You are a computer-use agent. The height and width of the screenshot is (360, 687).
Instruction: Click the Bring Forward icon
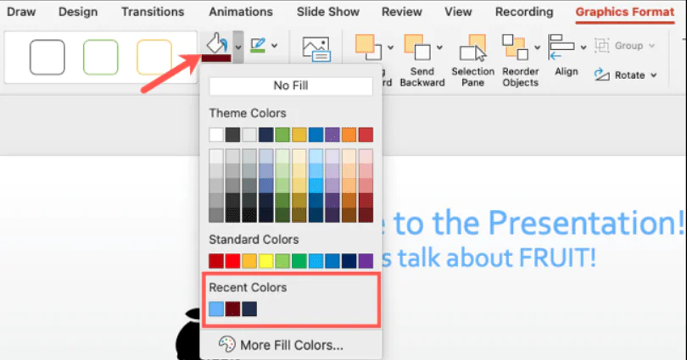(x=368, y=47)
